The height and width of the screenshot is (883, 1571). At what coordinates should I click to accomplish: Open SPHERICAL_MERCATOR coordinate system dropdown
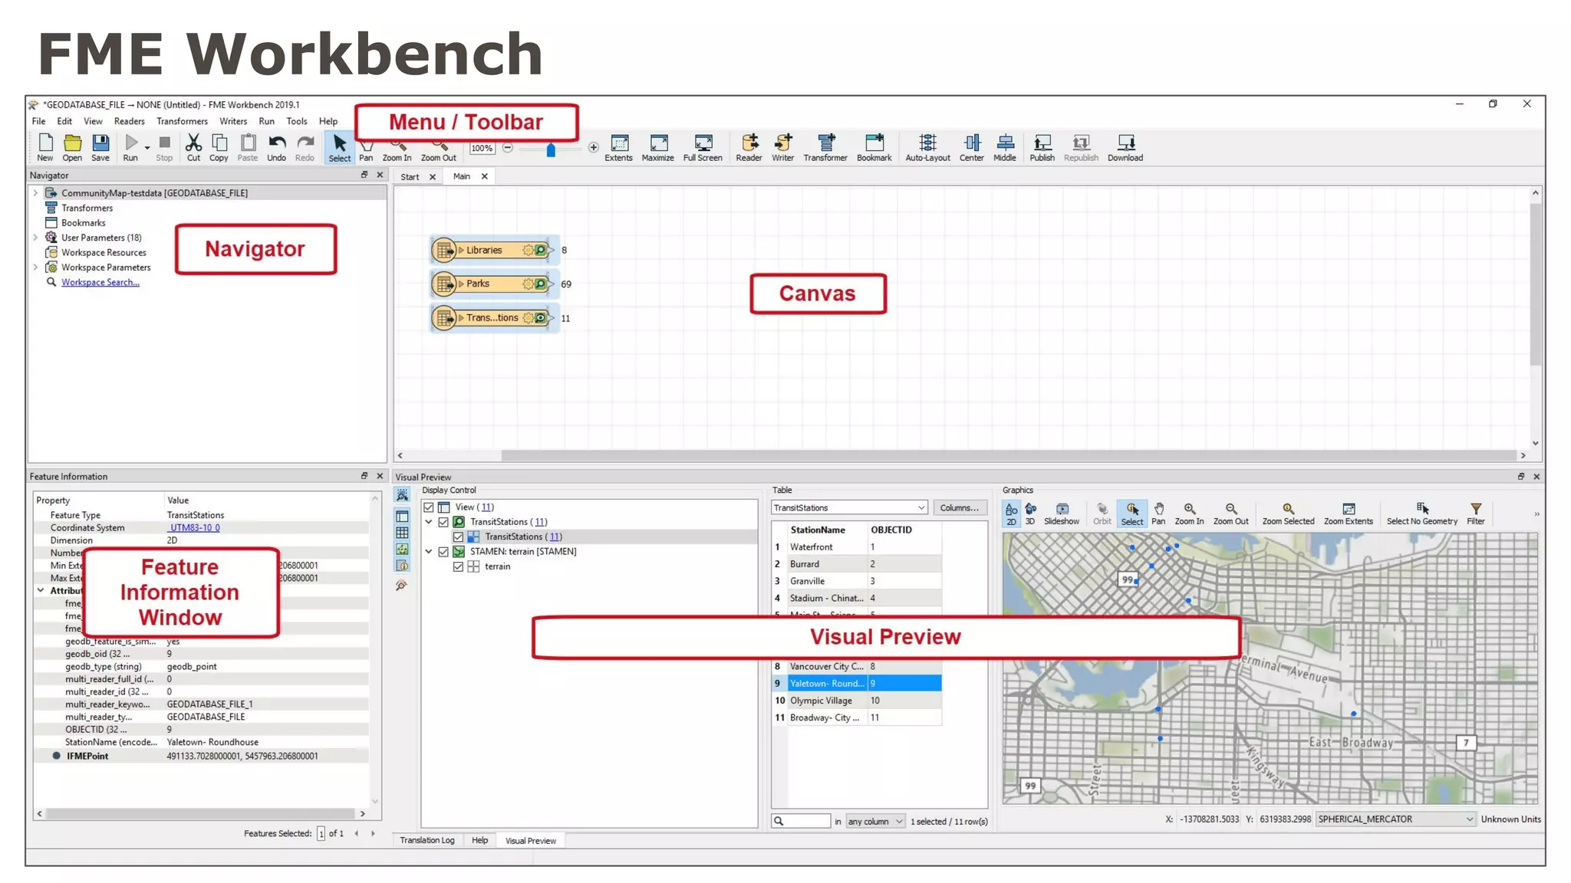pos(1395,819)
